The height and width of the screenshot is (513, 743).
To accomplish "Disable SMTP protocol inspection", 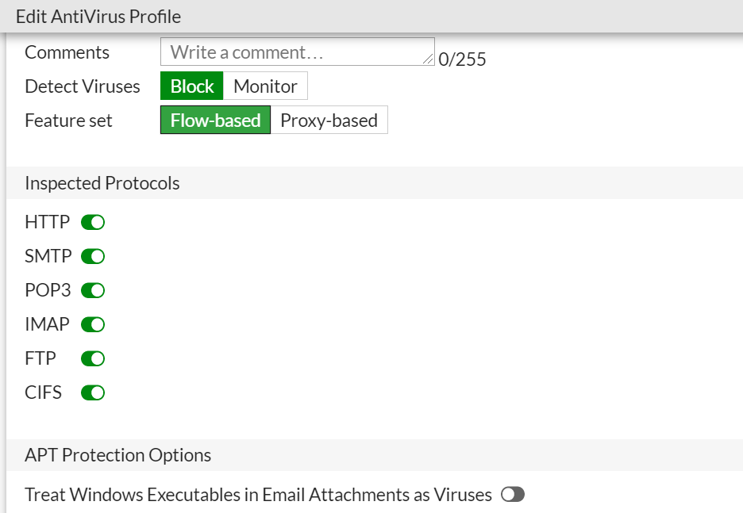I will [93, 257].
